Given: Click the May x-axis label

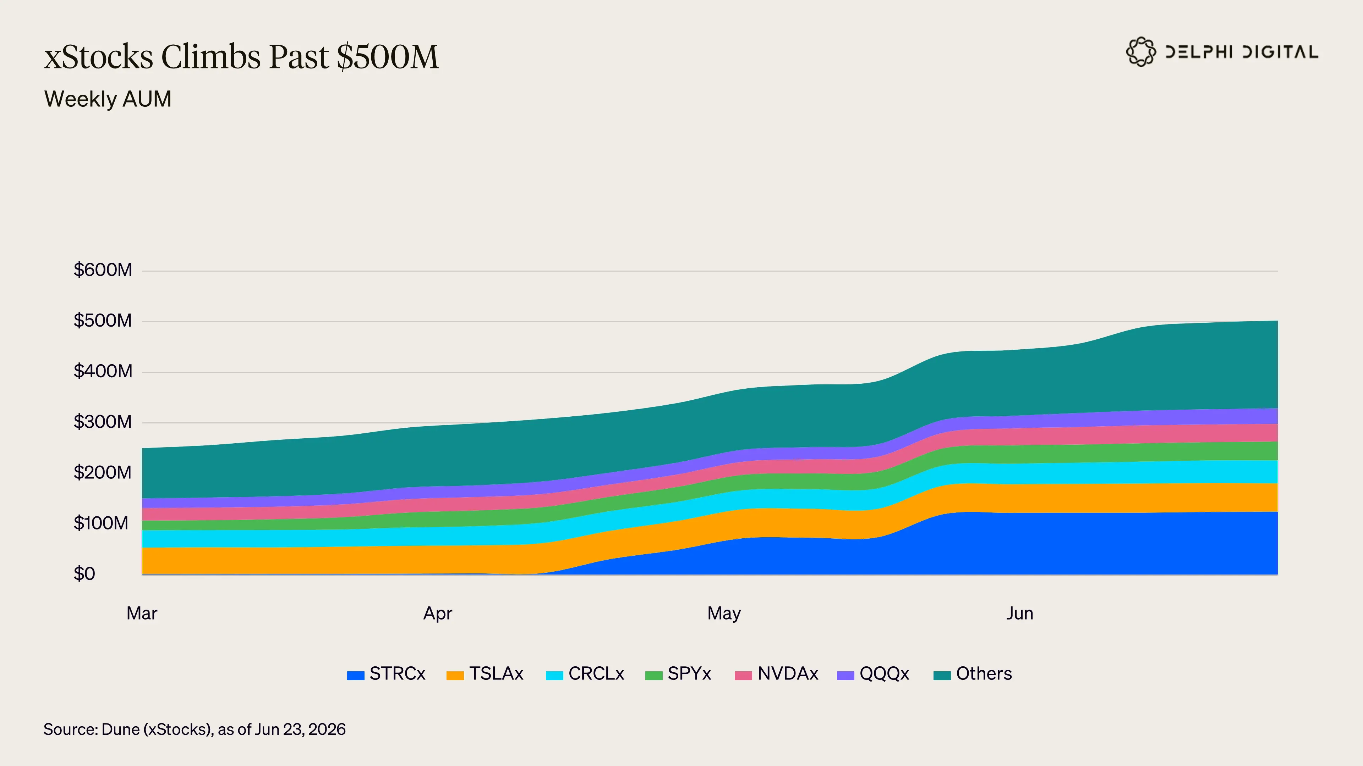Looking at the screenshot, I should [x=724, y=614].
